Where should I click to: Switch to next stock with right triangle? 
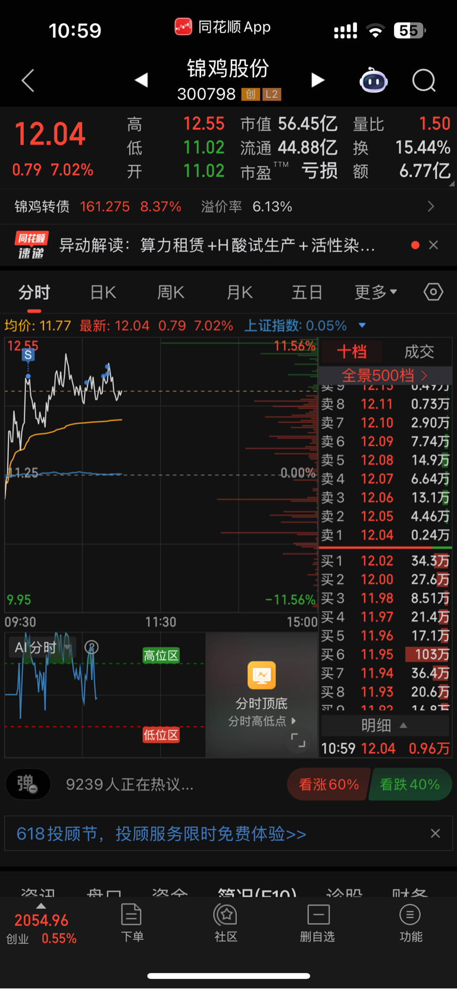click(x=318, y=80)
